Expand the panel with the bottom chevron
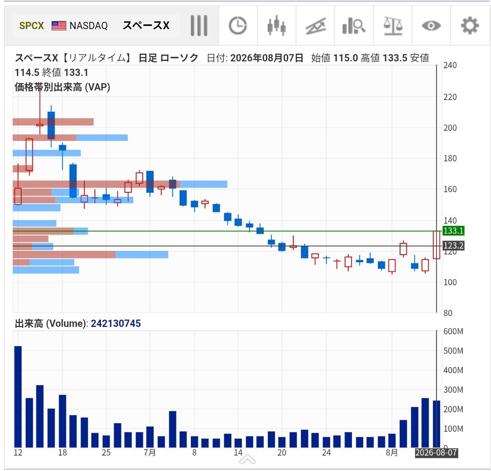 (247, 460)
